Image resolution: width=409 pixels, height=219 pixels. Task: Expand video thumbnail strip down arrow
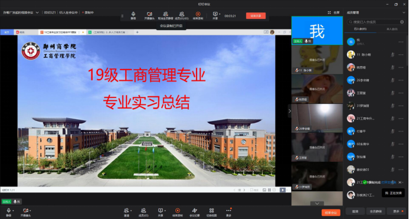point(317,203)
